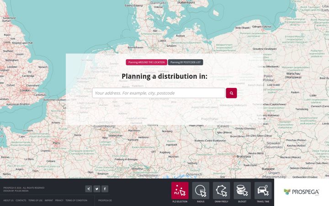Open the Twitter social profile

coord(97,189)
